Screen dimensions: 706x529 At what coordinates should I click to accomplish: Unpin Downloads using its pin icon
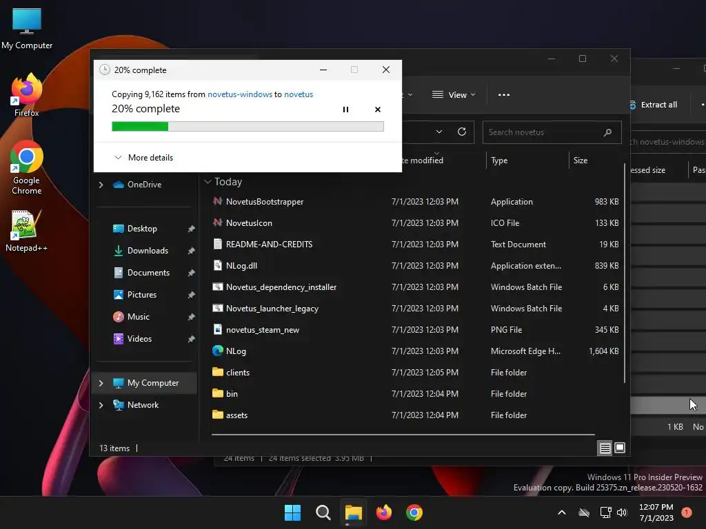click(192, 251)
